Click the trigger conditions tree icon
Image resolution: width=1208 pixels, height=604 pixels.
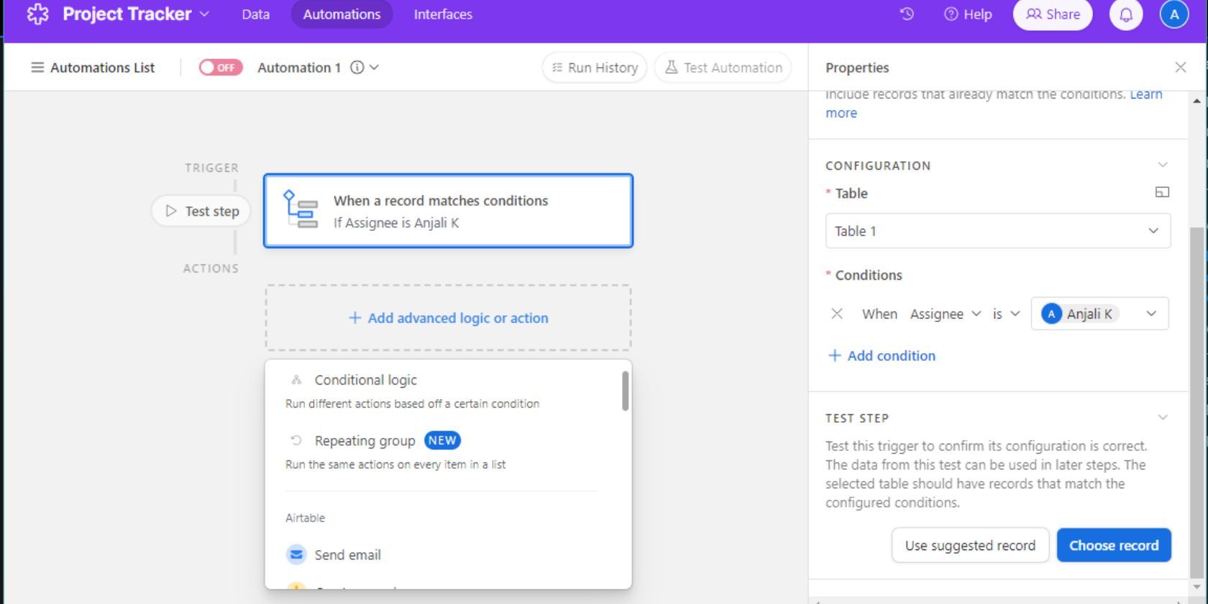click(x=300, y=209)
